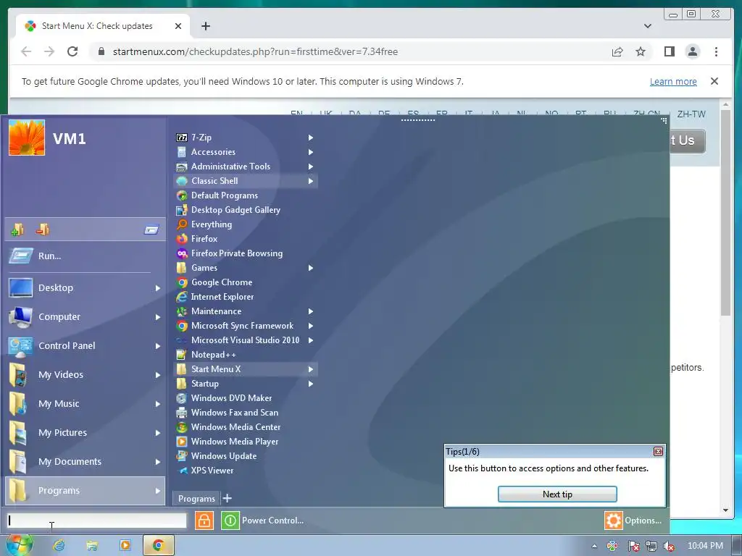
Task: Select My Videos menu item
Action: pyautogui.click(x=86, y=375)
